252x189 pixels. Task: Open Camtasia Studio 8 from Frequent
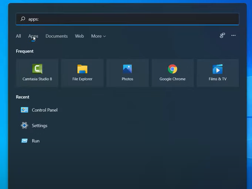37,72
